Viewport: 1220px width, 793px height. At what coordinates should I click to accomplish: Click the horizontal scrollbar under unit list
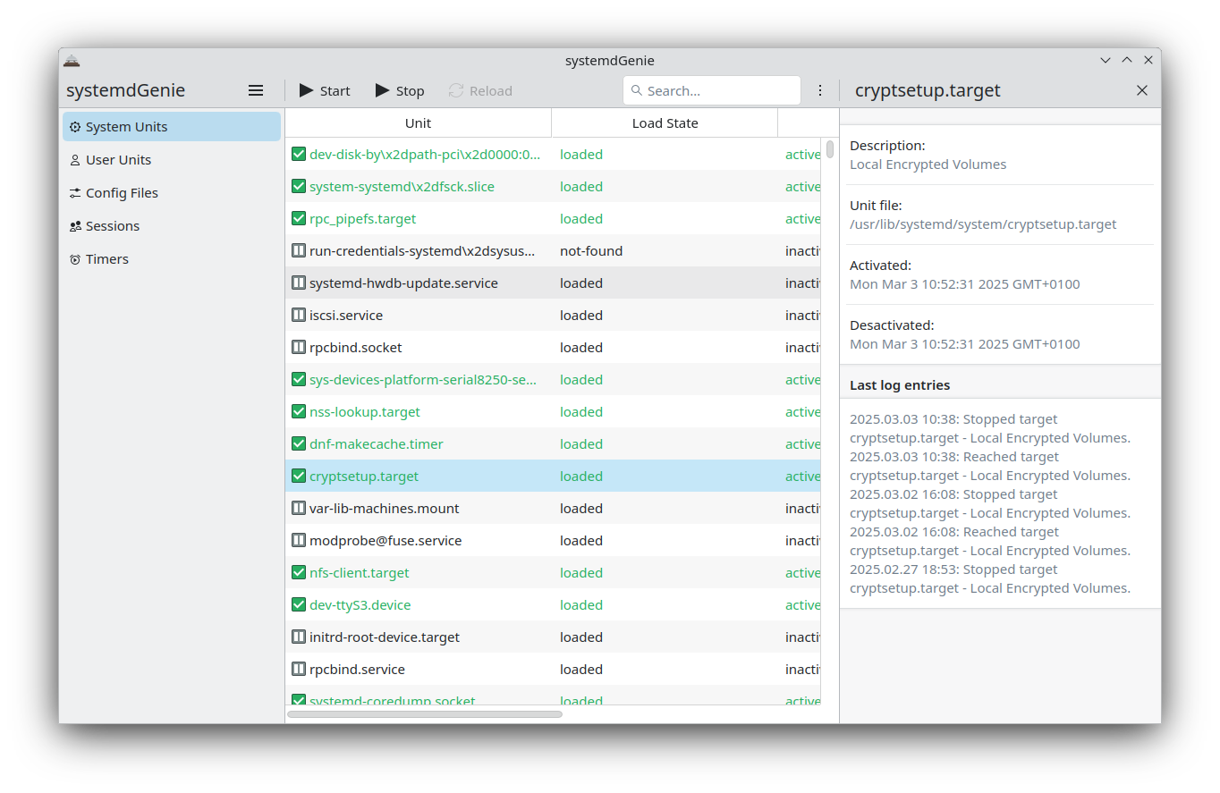coord(425,714)
